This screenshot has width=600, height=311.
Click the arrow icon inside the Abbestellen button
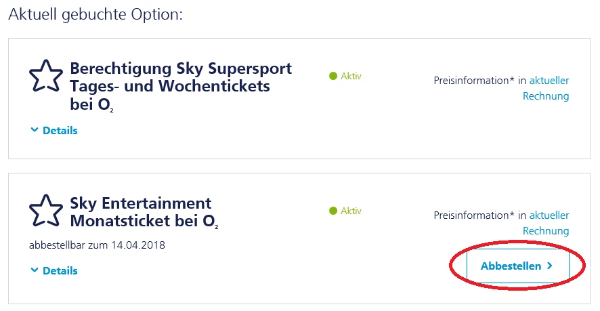pyautogui.click(x=550, y=266)
